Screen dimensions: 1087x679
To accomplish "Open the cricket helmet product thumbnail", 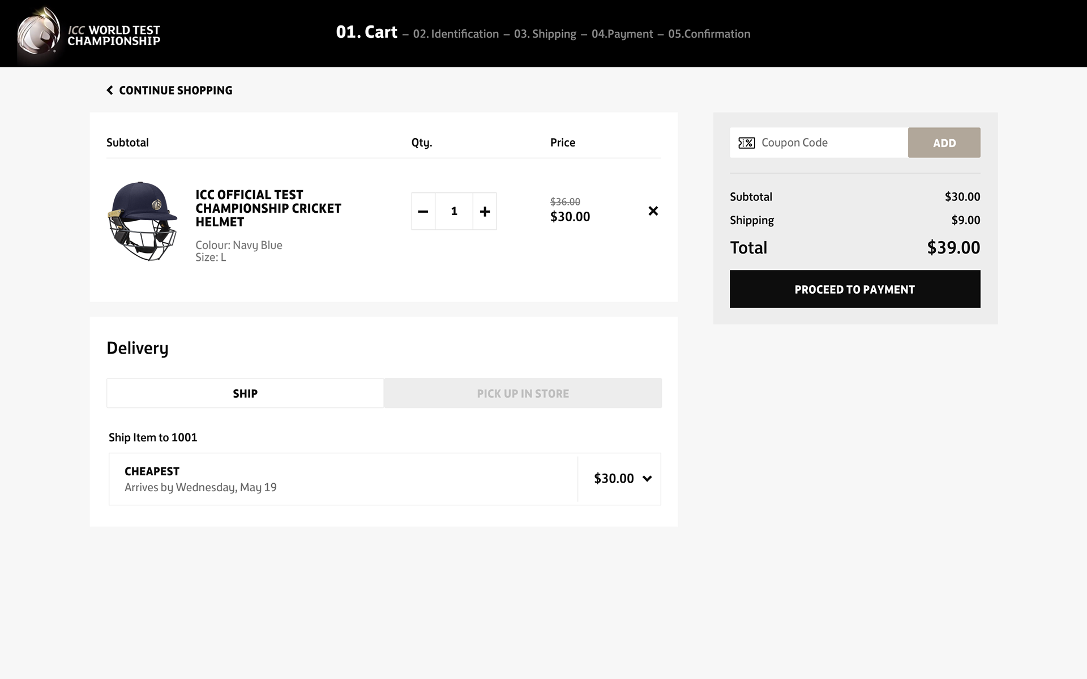I will tap(143, 221).
